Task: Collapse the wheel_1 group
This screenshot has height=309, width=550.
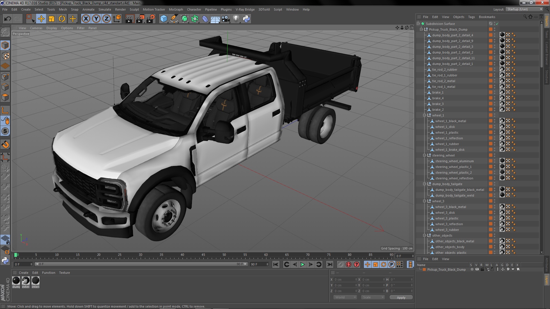Action: pyautogui.click(x=425, y=115)
